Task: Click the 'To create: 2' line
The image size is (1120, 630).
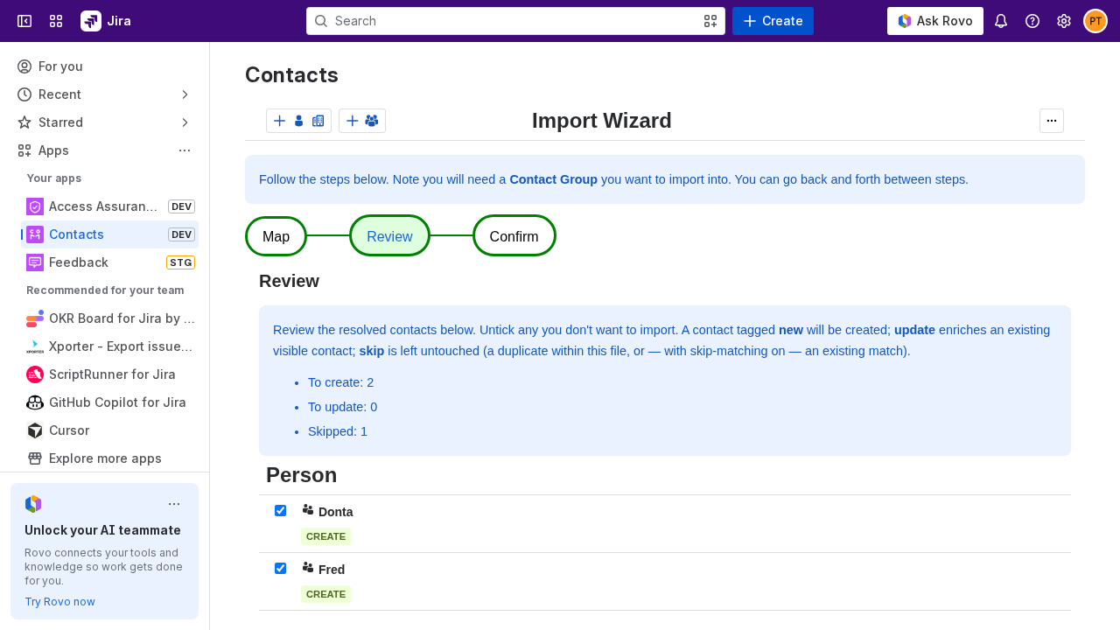Action: coord(341,382)
